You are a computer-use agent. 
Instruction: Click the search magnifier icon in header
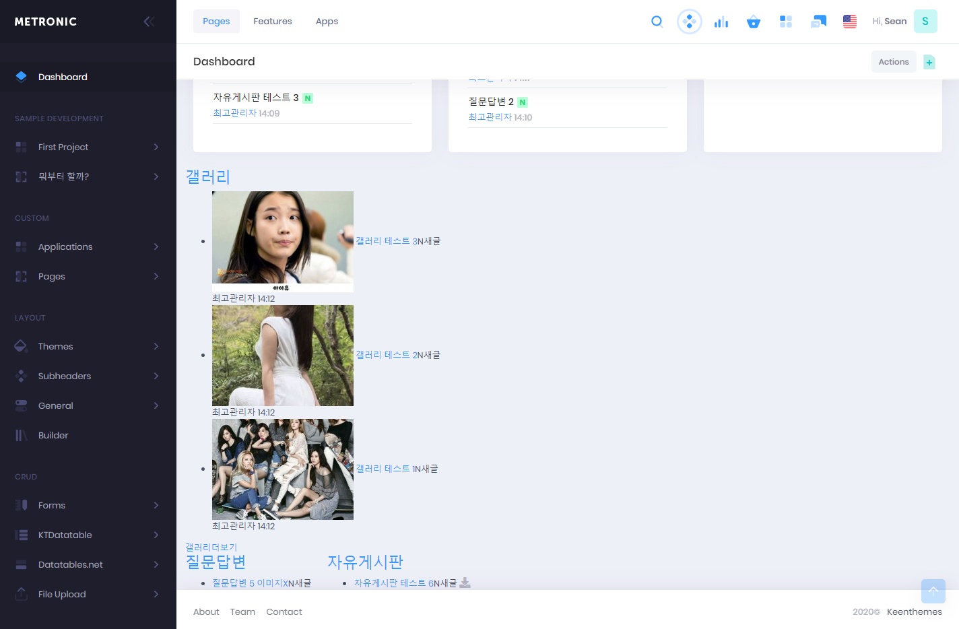click(x=657, y=22)
